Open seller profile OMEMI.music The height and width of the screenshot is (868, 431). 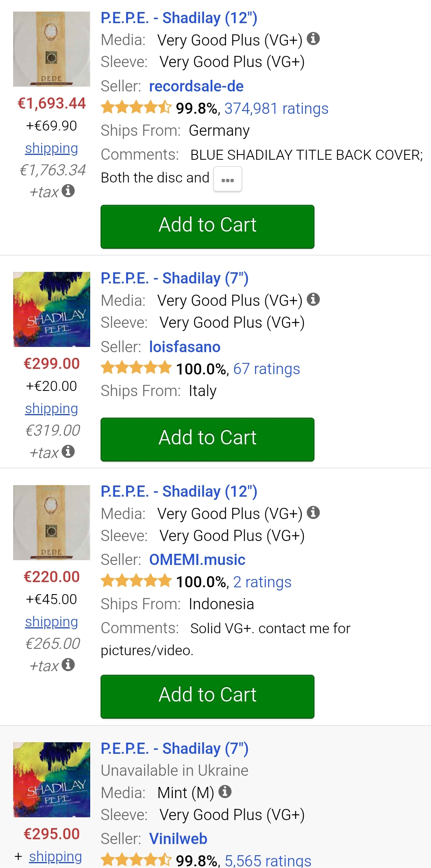pos(197,560)
